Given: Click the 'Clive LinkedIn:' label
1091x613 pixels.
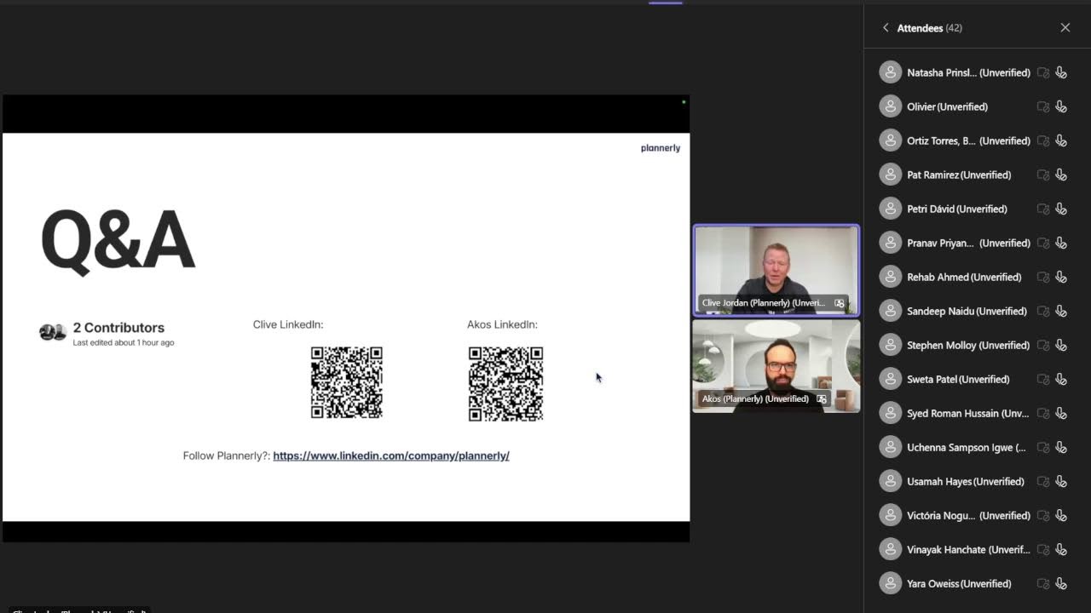Looking at the screenshot, I should [288, 324].
